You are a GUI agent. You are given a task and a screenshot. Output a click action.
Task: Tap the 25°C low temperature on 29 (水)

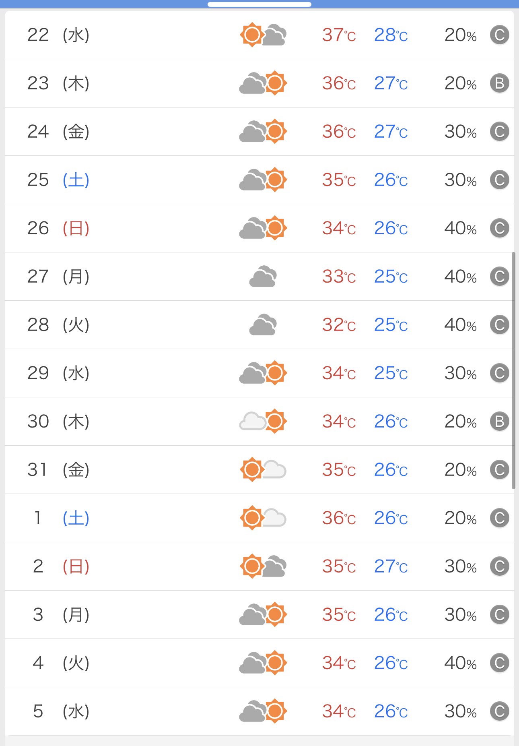[391, 373]
